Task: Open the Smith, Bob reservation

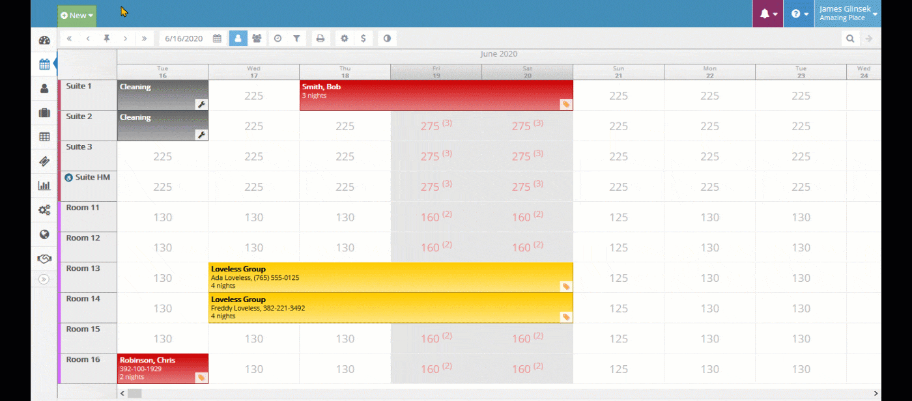Action: click(436, 95)
